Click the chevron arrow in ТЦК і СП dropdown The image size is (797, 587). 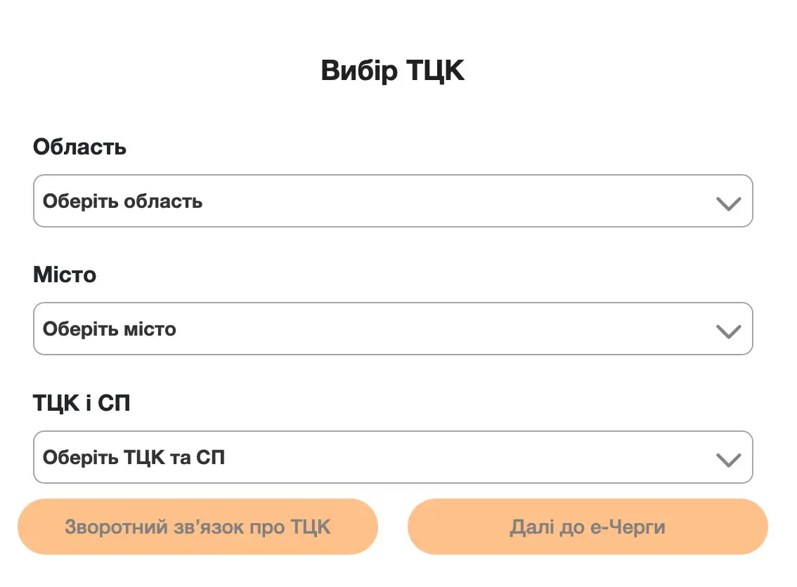(x=728, y=460)
